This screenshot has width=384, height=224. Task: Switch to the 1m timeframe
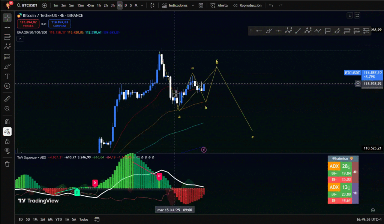(x=56, y=5)
